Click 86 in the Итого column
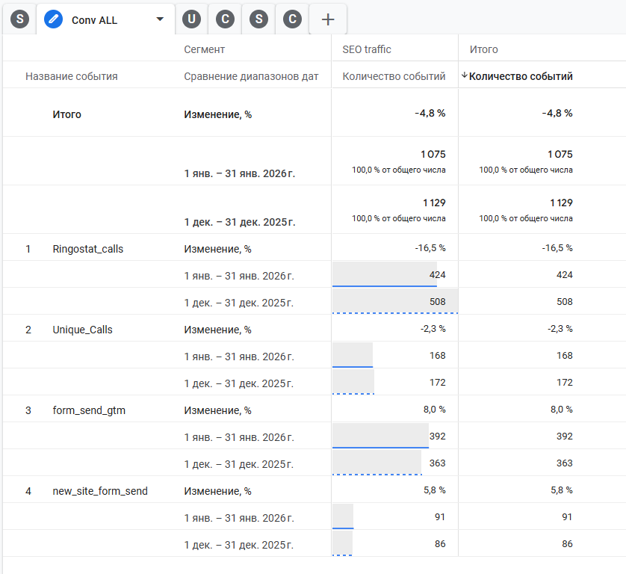Image resolution: width=626 pixels, height=574 pixels. coord(567,544)
